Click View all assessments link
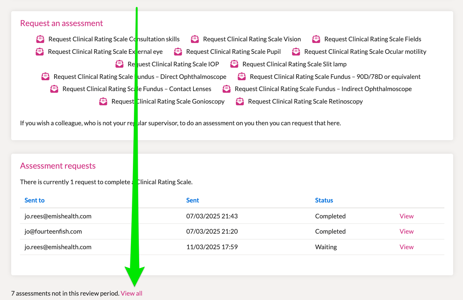Image resolution: width=463 pixels, height=300 pixels. (x=132, y=294)
